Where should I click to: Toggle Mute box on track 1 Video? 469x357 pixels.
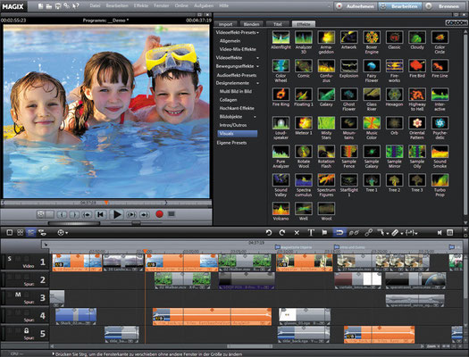point(18,259)
